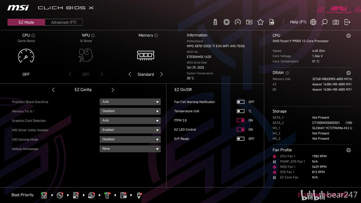The image size is (361, 203).
Task: Open Fan Profile settings gear icon
Action: coord(349,150)
